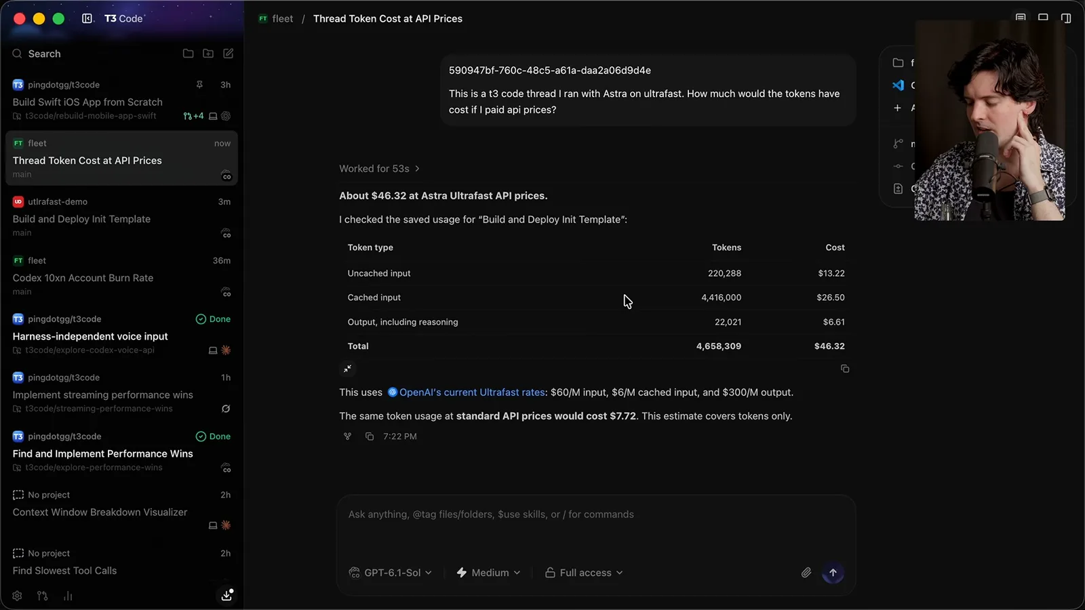Click the fork thread icon below the reply

[348, 436]
